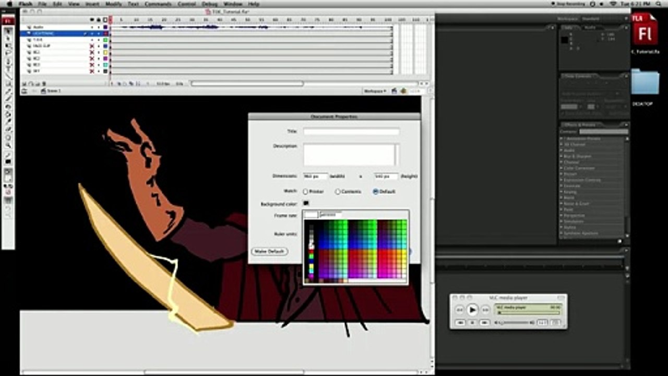Select the Pencil tool

(8, 91)
